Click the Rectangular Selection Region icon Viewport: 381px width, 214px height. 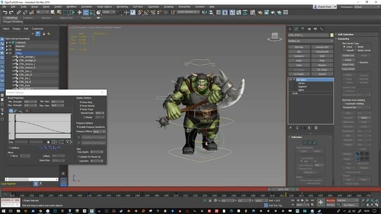click(65, 12)
